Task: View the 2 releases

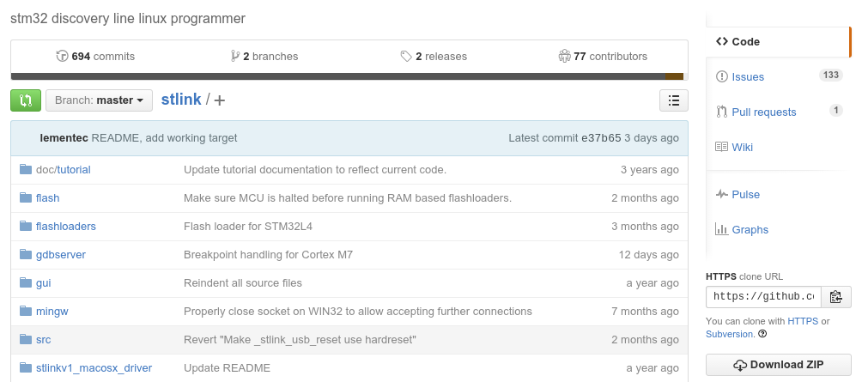Action: (434, 56)
